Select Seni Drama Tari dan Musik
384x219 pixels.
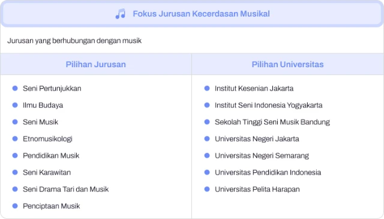65,189
